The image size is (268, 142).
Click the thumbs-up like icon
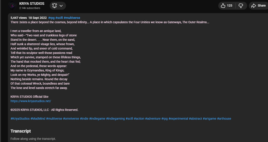coord(223,6)
